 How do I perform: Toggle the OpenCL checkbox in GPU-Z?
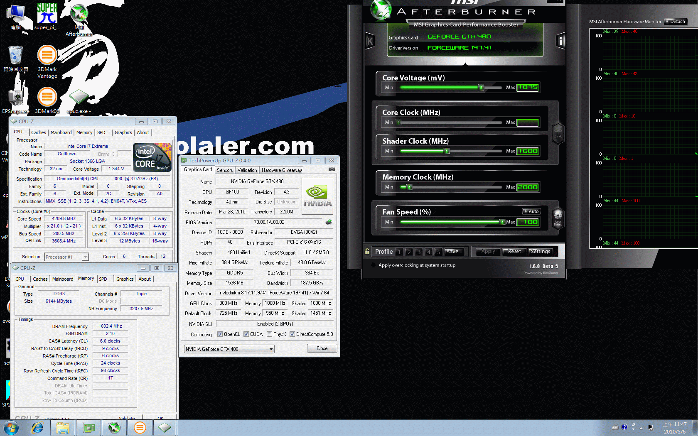point(220,334)
